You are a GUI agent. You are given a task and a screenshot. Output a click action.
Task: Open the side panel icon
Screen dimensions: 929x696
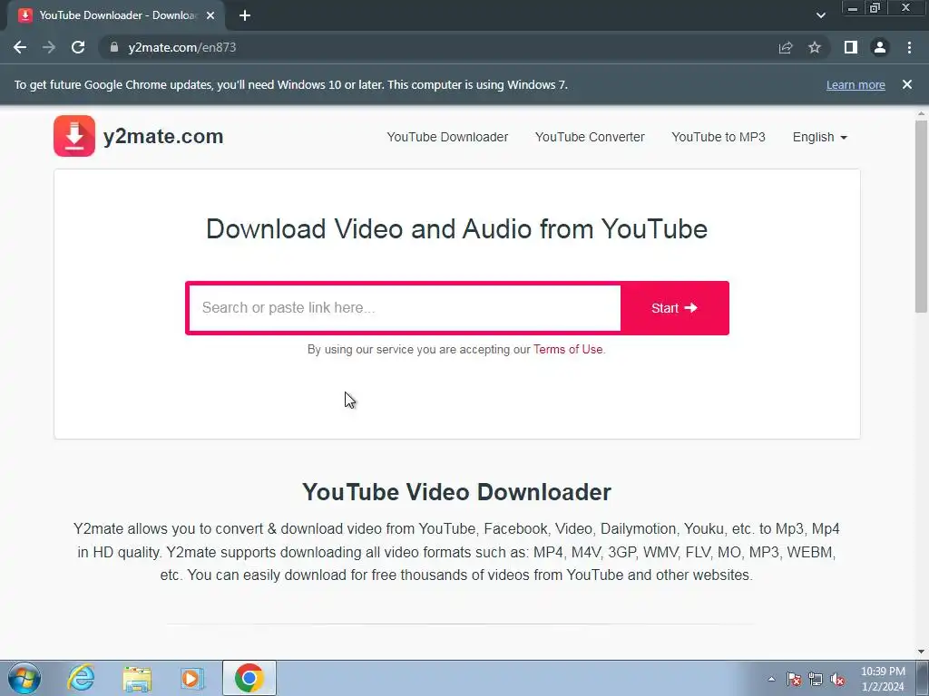point(851,47)
